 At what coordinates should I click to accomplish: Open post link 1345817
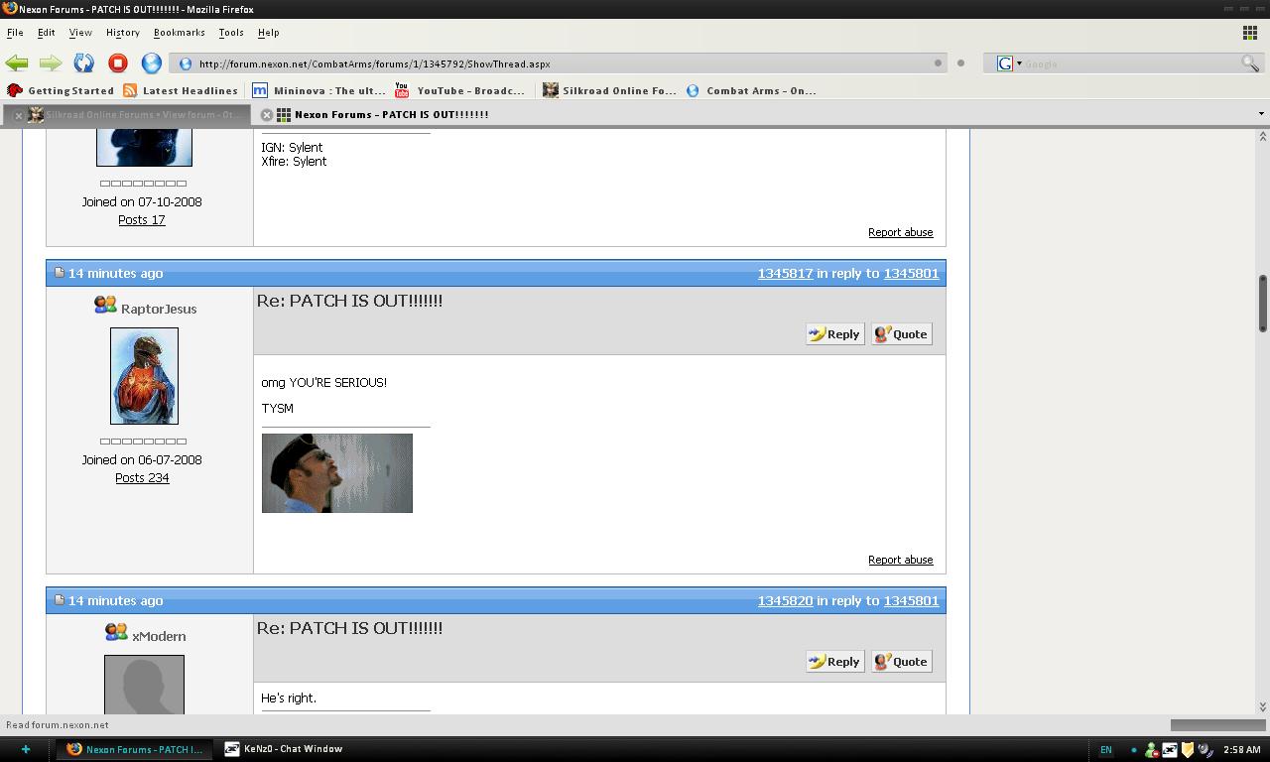point(785,273)
